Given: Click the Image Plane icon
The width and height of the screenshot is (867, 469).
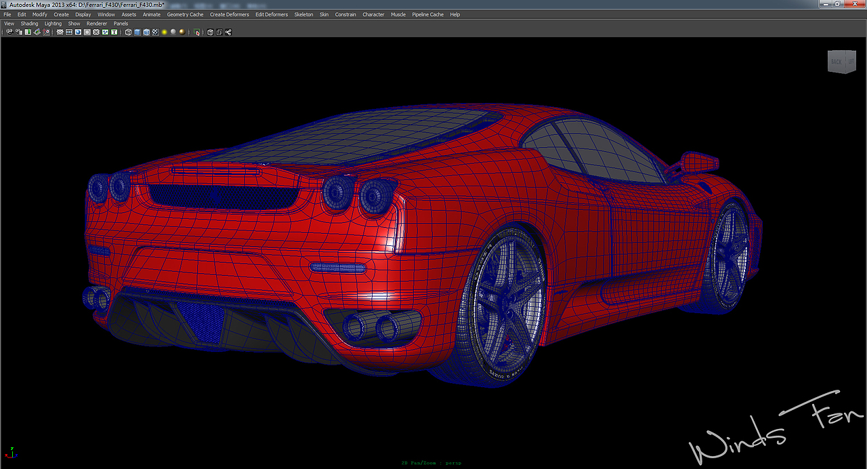Looking at the screenshot, I should coord(37,32).
